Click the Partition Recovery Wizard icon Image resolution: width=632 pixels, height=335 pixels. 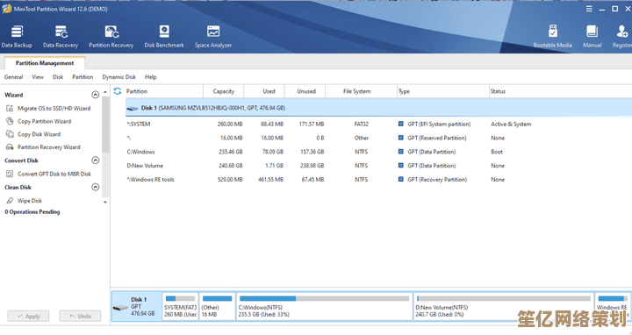click(10, 147)
